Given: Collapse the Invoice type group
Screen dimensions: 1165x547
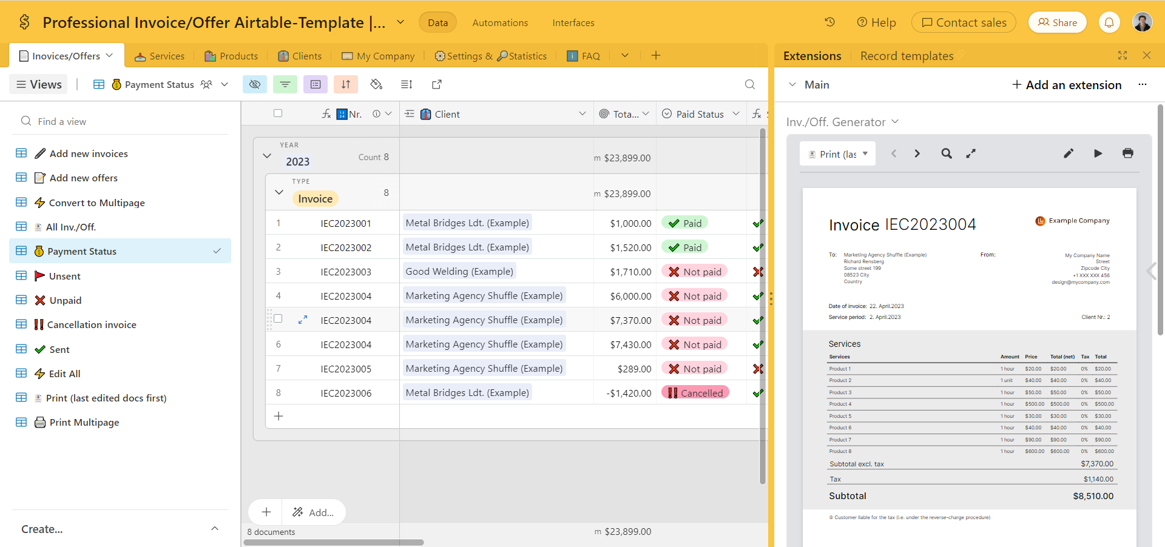Looking at the screenshot, I should pyautogui.click(x=279, y=192).
